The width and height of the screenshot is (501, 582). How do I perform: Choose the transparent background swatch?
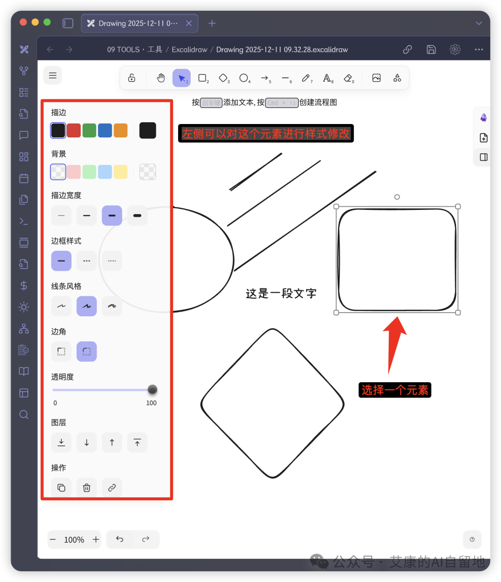click(x=58, y=172)
